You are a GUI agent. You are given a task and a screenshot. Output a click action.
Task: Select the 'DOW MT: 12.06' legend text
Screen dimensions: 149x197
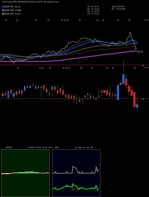(13, 10)
